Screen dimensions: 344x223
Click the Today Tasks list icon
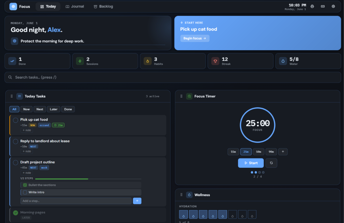tap(20, 96)
